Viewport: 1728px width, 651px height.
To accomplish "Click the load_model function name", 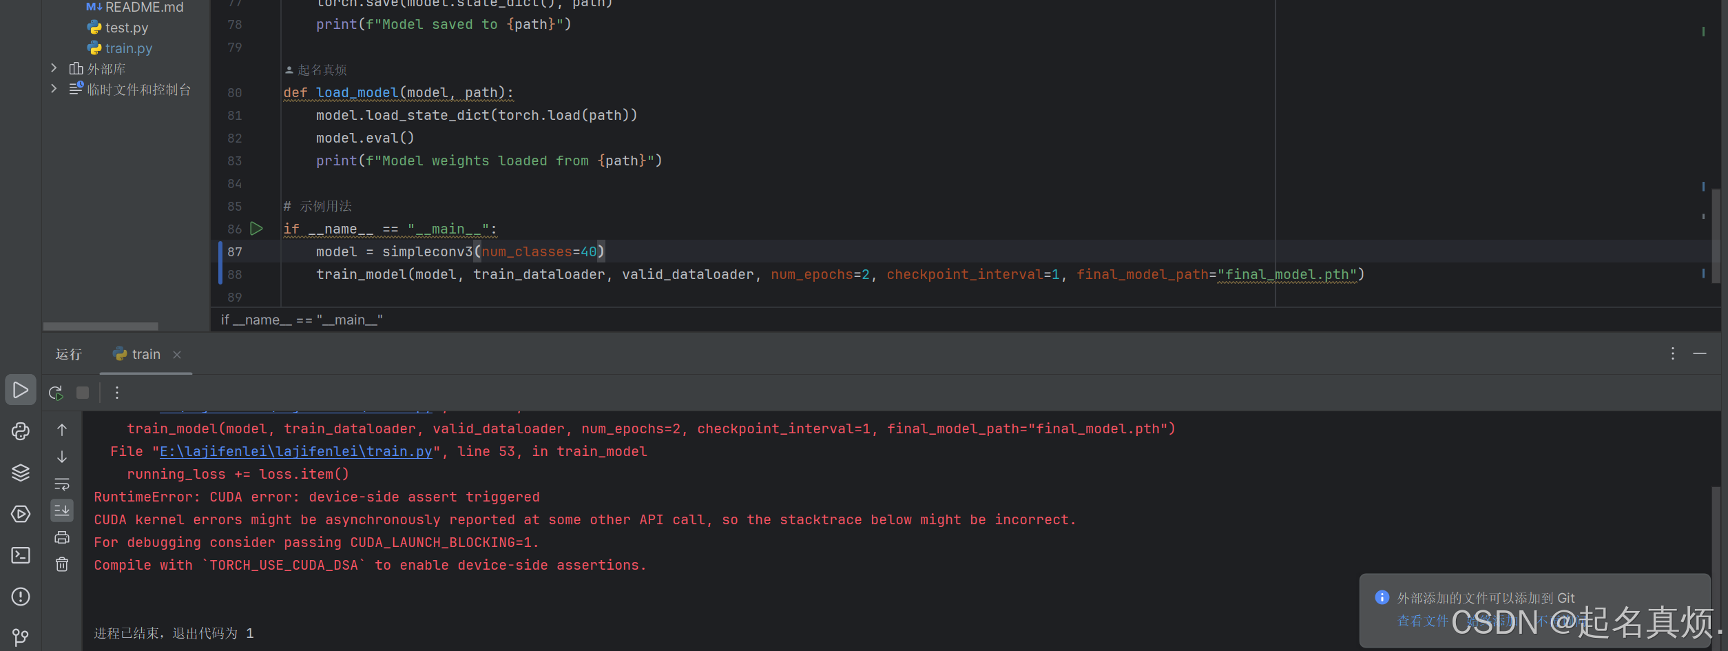I will click(x=357, y=92).
